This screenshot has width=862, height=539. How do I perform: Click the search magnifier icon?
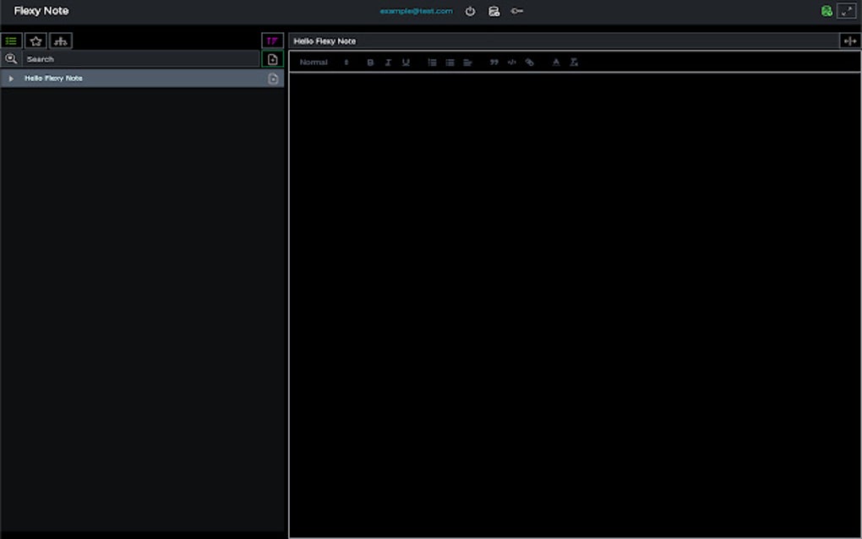point(11,58)
